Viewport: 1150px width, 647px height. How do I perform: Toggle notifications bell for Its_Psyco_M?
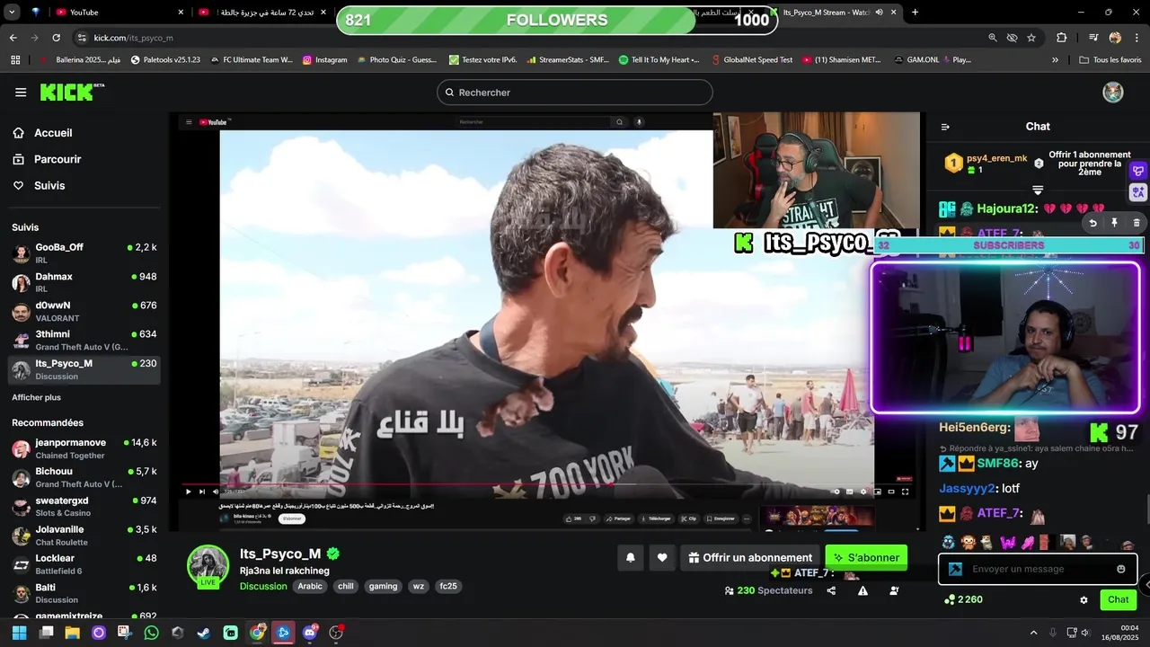(x=631, y=557)
